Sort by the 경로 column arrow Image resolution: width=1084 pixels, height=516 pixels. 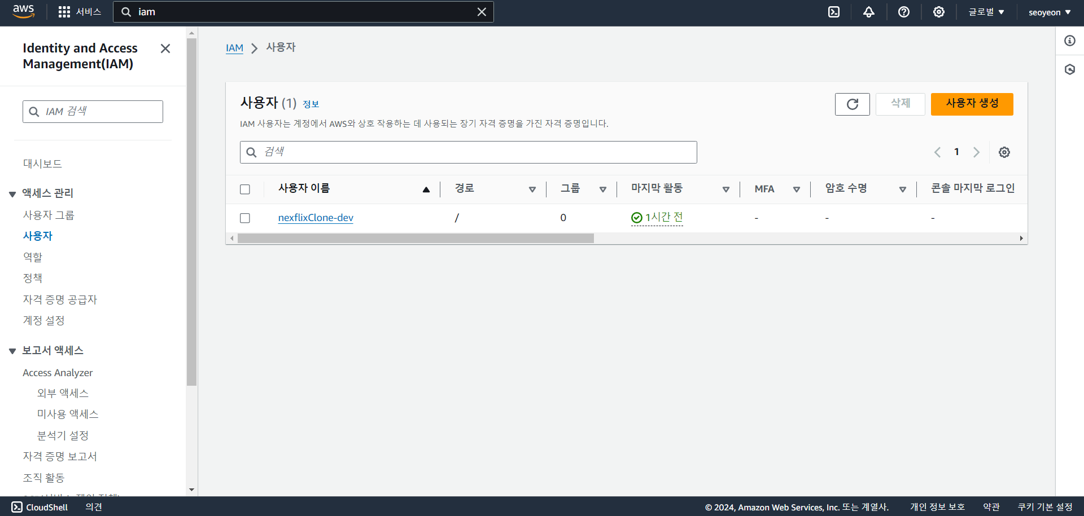[532, 189]
